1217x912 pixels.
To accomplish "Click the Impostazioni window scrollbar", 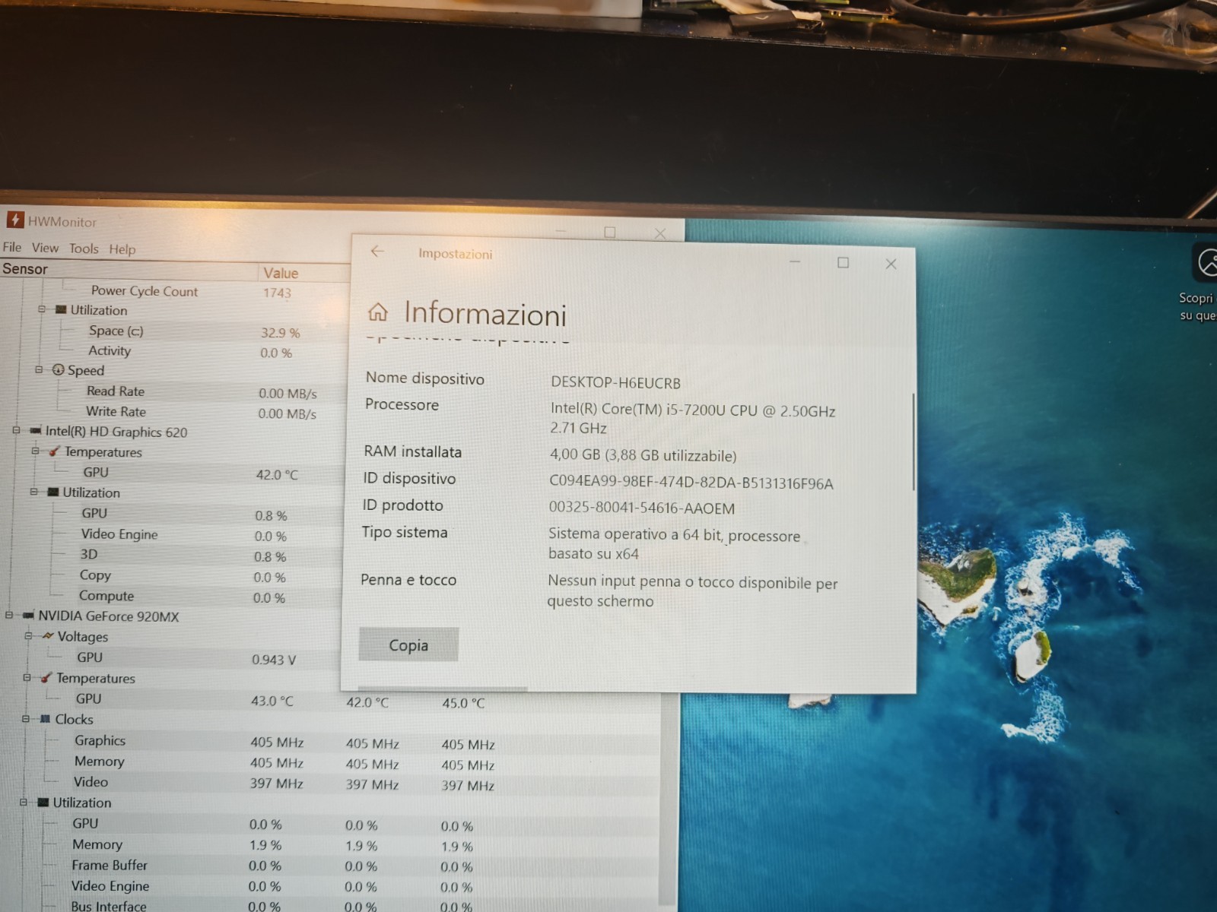I will [x=913, y=442].
